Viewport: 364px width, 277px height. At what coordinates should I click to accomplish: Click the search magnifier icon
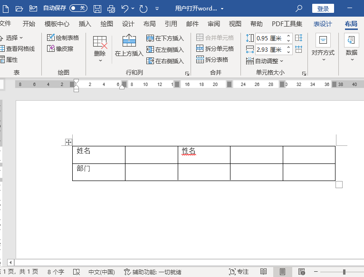tap(299, 9)
